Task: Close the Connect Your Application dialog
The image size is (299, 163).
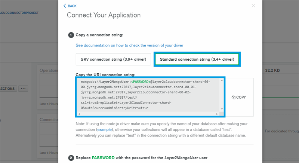Action: 253,6
